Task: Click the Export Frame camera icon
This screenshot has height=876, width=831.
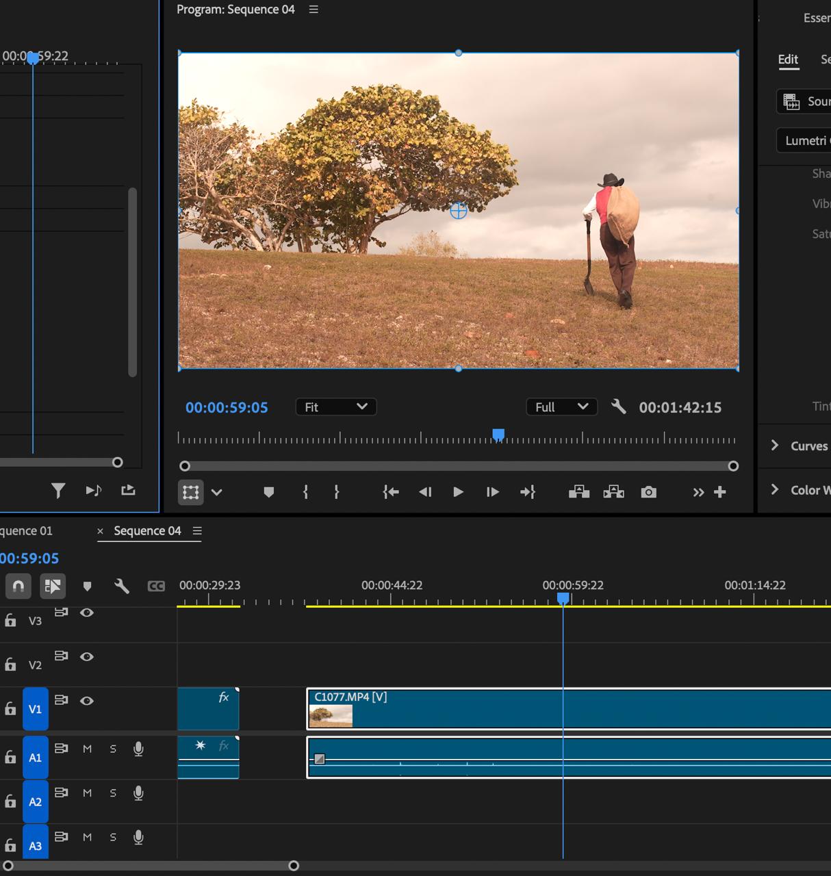Action: tap(648, 492)
